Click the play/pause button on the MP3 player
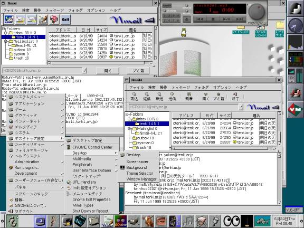304x228 pixels. [x=226, y=19]
